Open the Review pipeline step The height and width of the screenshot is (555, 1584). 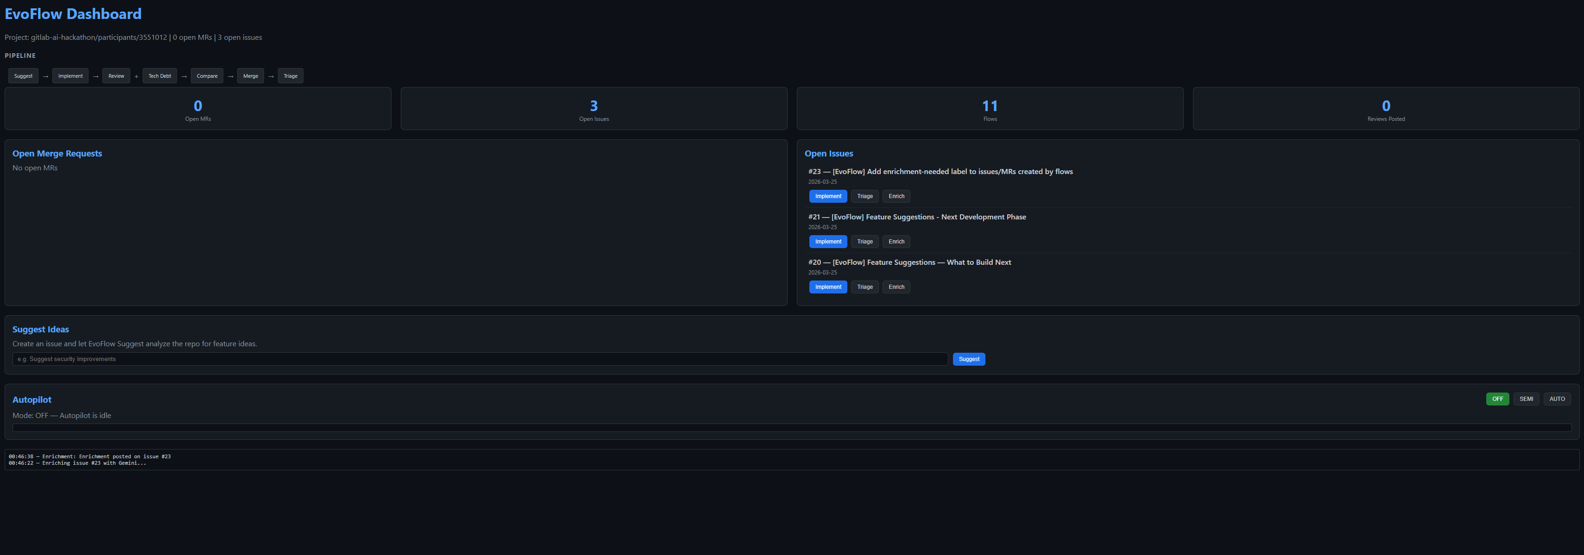click(x=116, y=76)
